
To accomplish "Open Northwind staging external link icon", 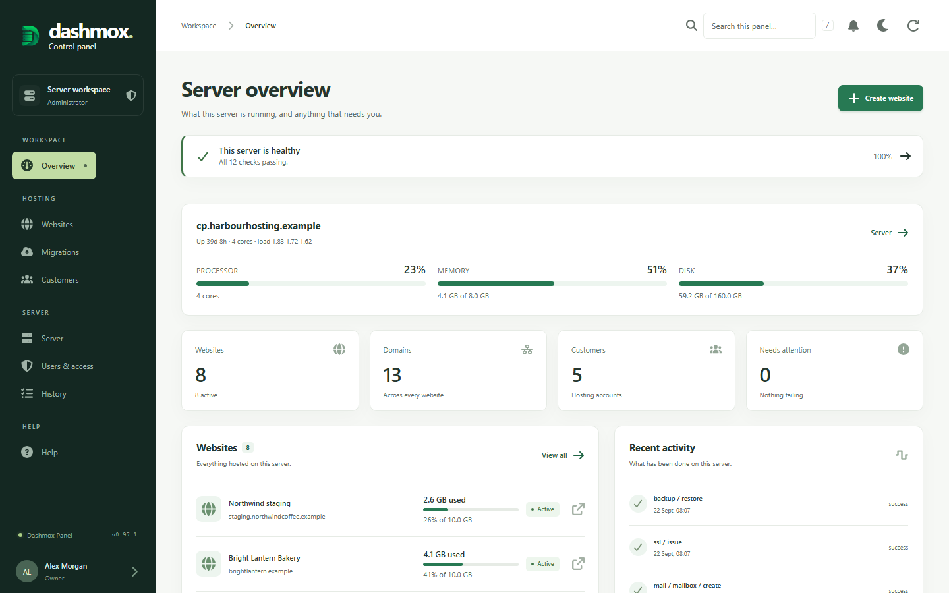I will [578, 509].
